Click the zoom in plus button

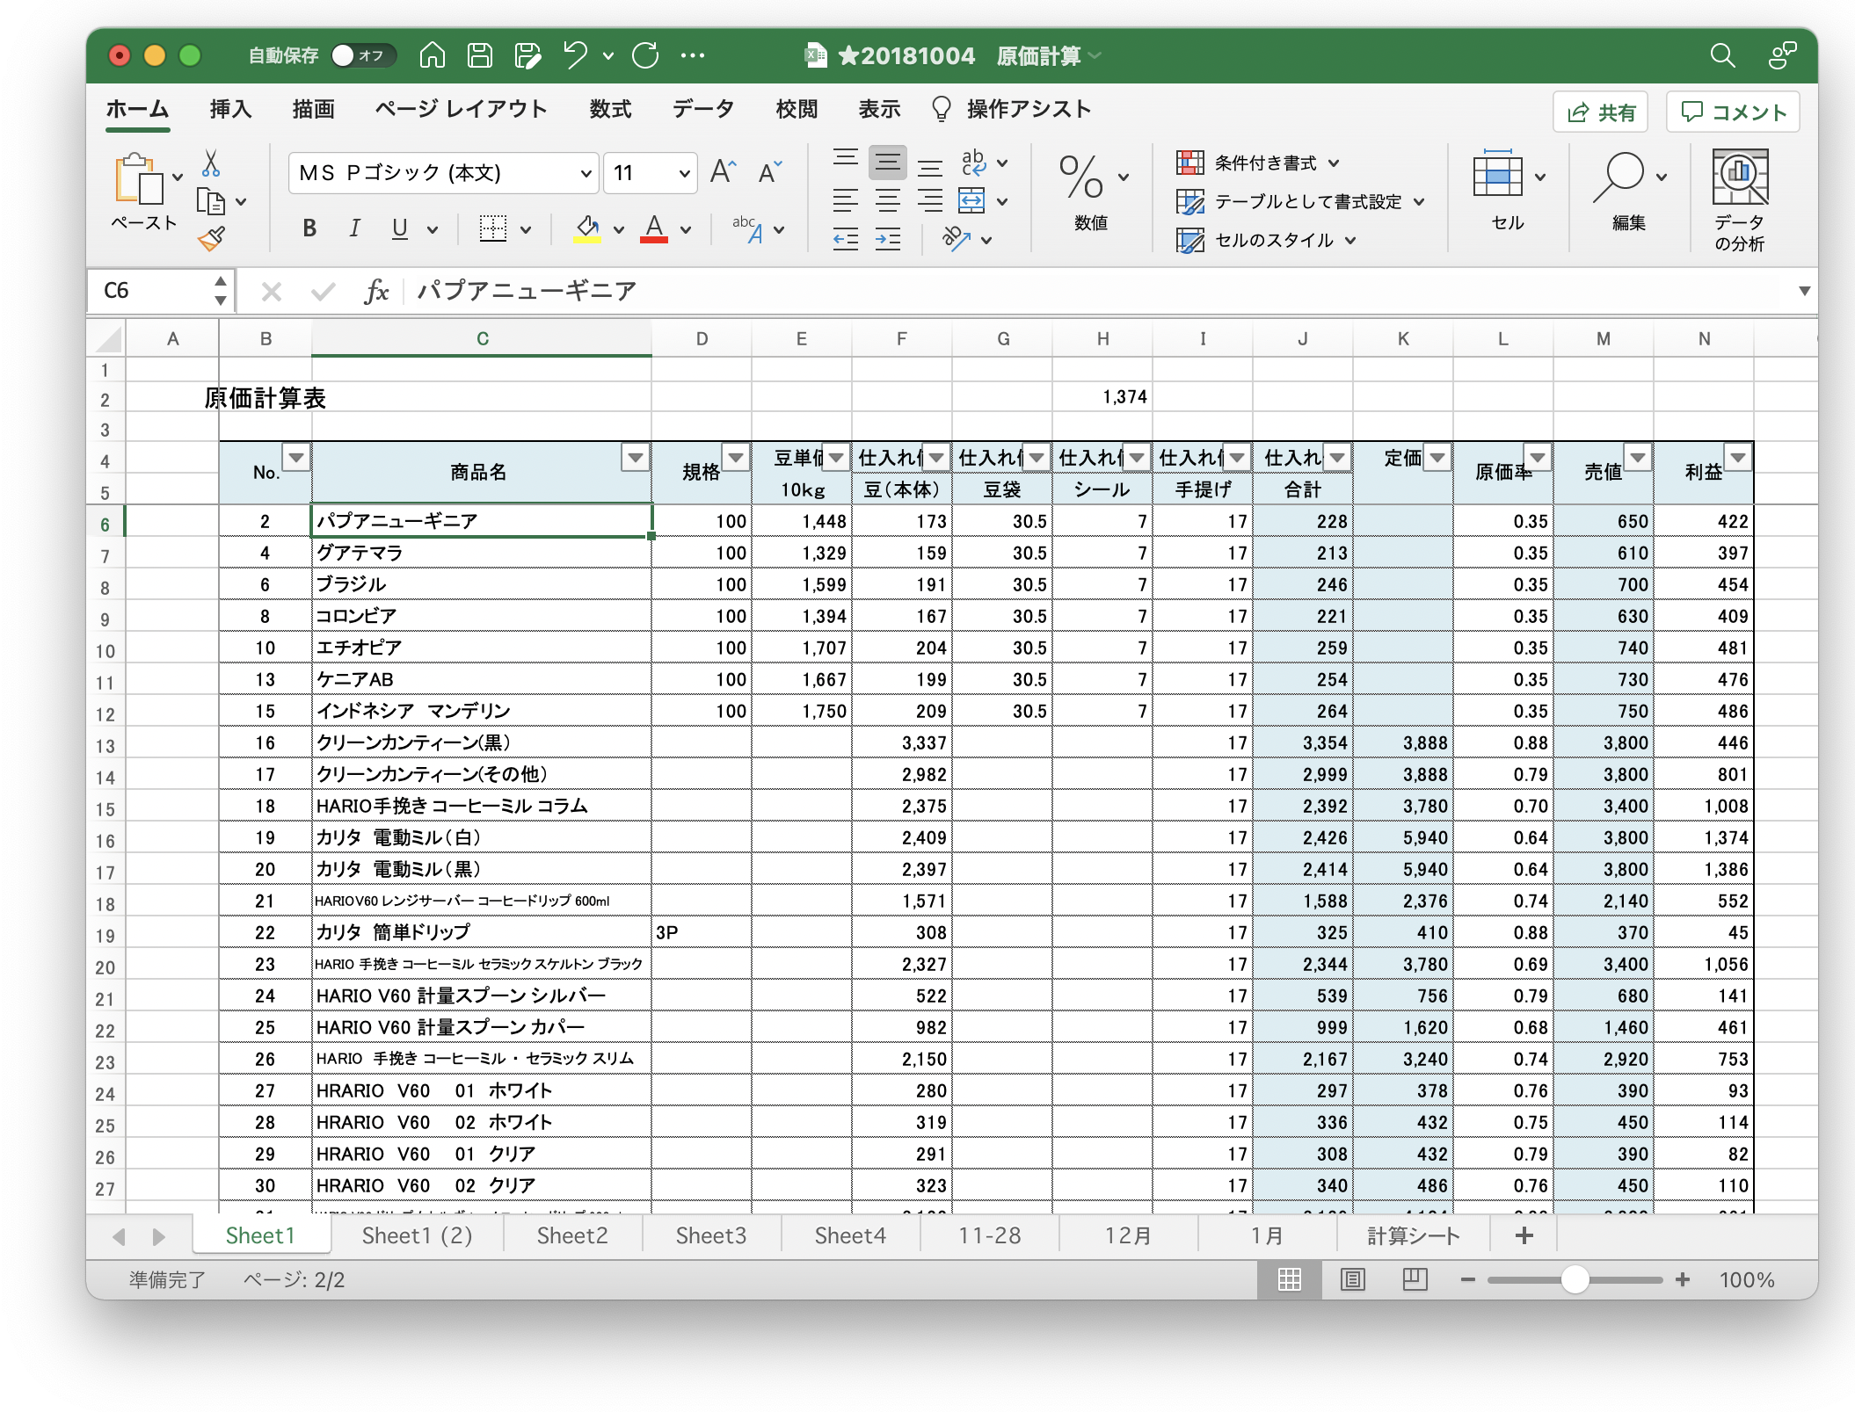(1683, 1279)
